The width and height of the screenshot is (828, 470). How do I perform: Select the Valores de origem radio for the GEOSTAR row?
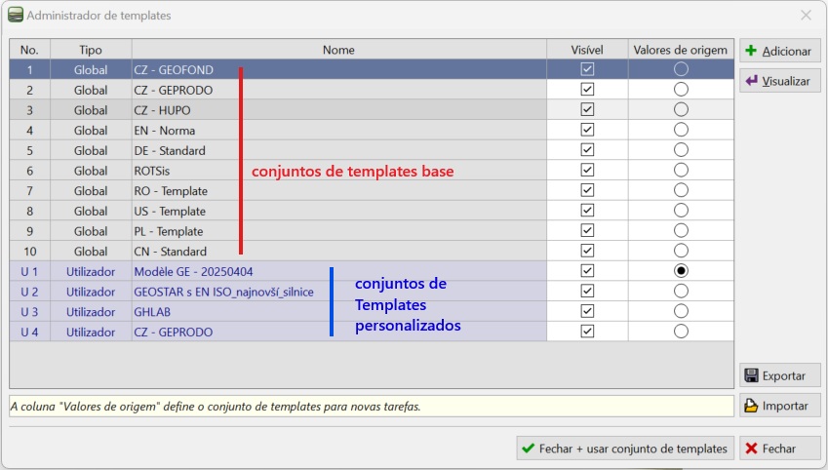pyautogui.click(x=681, y=291)
